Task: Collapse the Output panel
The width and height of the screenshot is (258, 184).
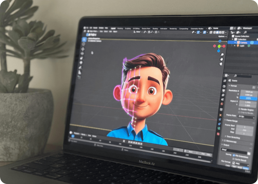Action: click(222, 145)
